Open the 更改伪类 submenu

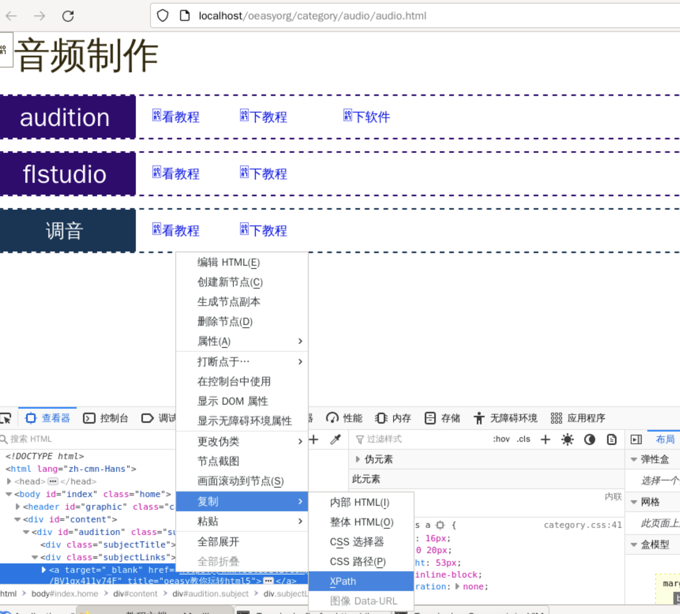(242, 441)
